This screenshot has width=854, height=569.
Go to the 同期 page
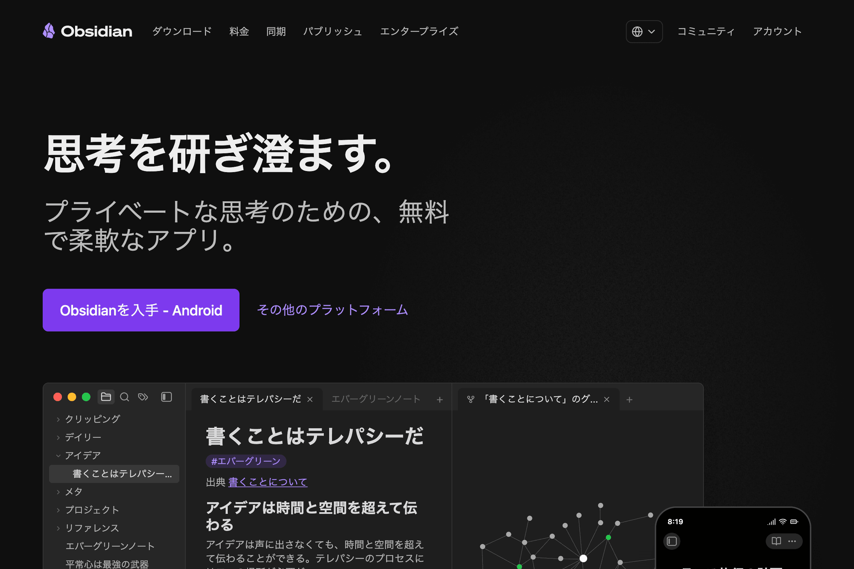[276, 31]
